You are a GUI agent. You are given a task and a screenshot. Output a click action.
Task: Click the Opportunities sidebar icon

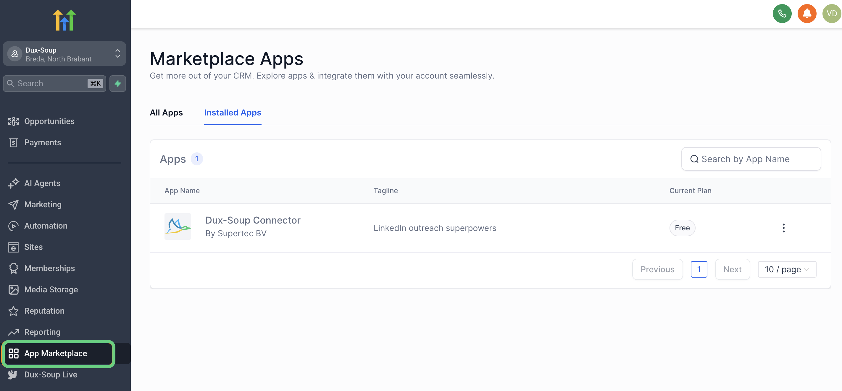13,121
